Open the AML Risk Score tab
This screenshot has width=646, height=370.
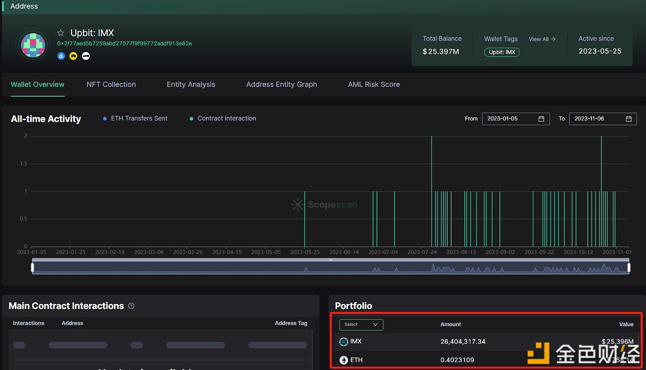(x=374, y=84)
